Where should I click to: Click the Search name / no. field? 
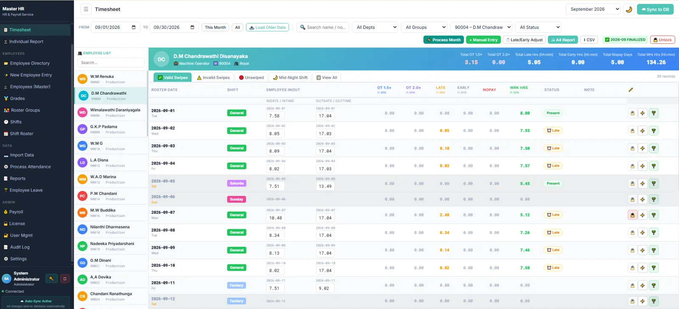[x=323, y=27]
